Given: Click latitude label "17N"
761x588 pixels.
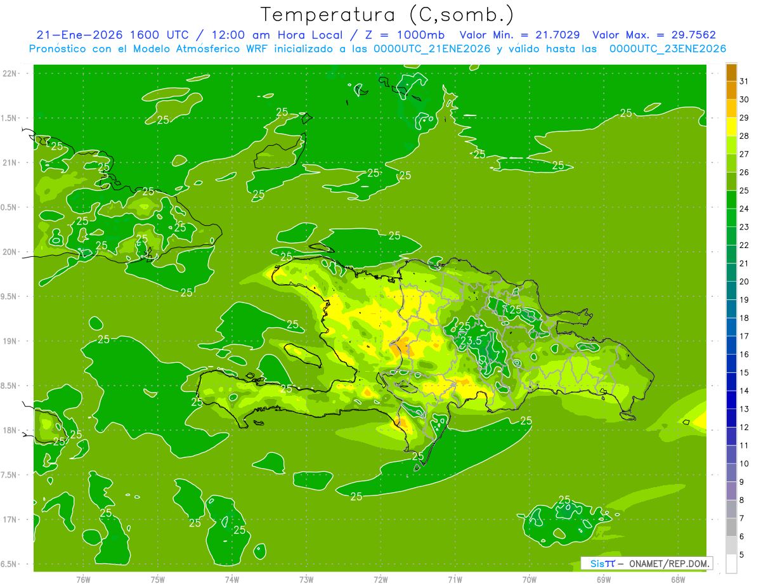Looking at the screenshot, I should pyautogui.click(x=11, y=519).
